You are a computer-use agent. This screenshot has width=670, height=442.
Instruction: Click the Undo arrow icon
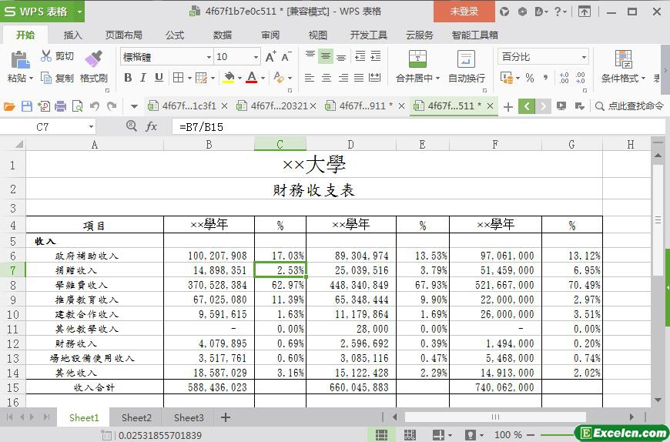point(95,106)
